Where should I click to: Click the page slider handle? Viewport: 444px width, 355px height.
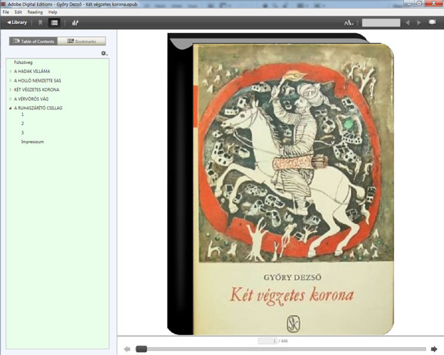pos(141,349)
